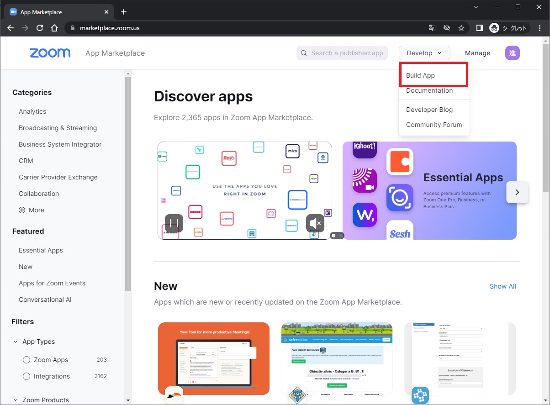Image resolution: width=550 pixels, height=405 pixels.
Task: Choose Documentation in the Develop menu
Action: click(429, 90)
